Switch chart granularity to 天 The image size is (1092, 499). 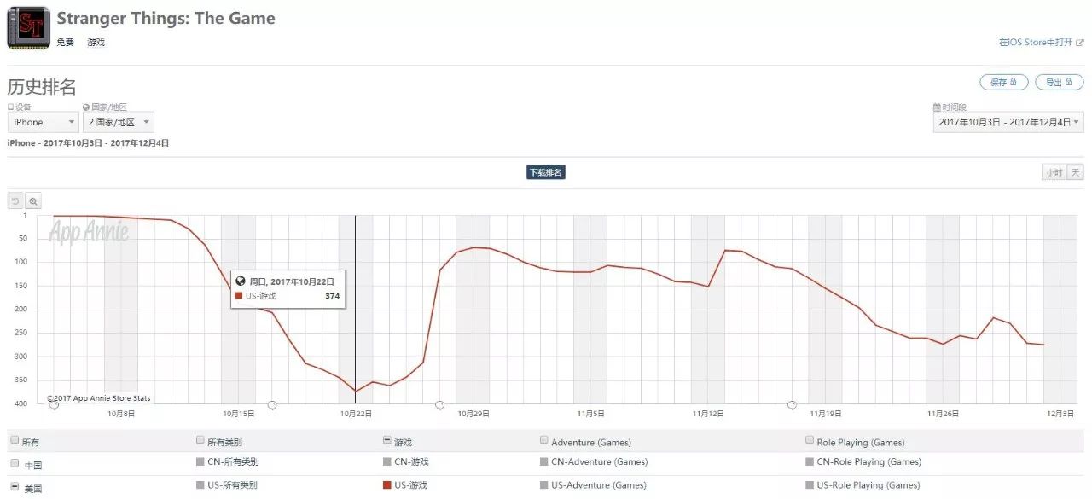[x=1075, y=172]
